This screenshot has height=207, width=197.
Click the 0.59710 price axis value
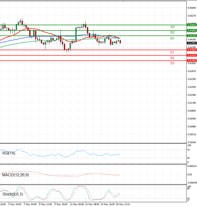pyautogui.click(x=192, y=135)
